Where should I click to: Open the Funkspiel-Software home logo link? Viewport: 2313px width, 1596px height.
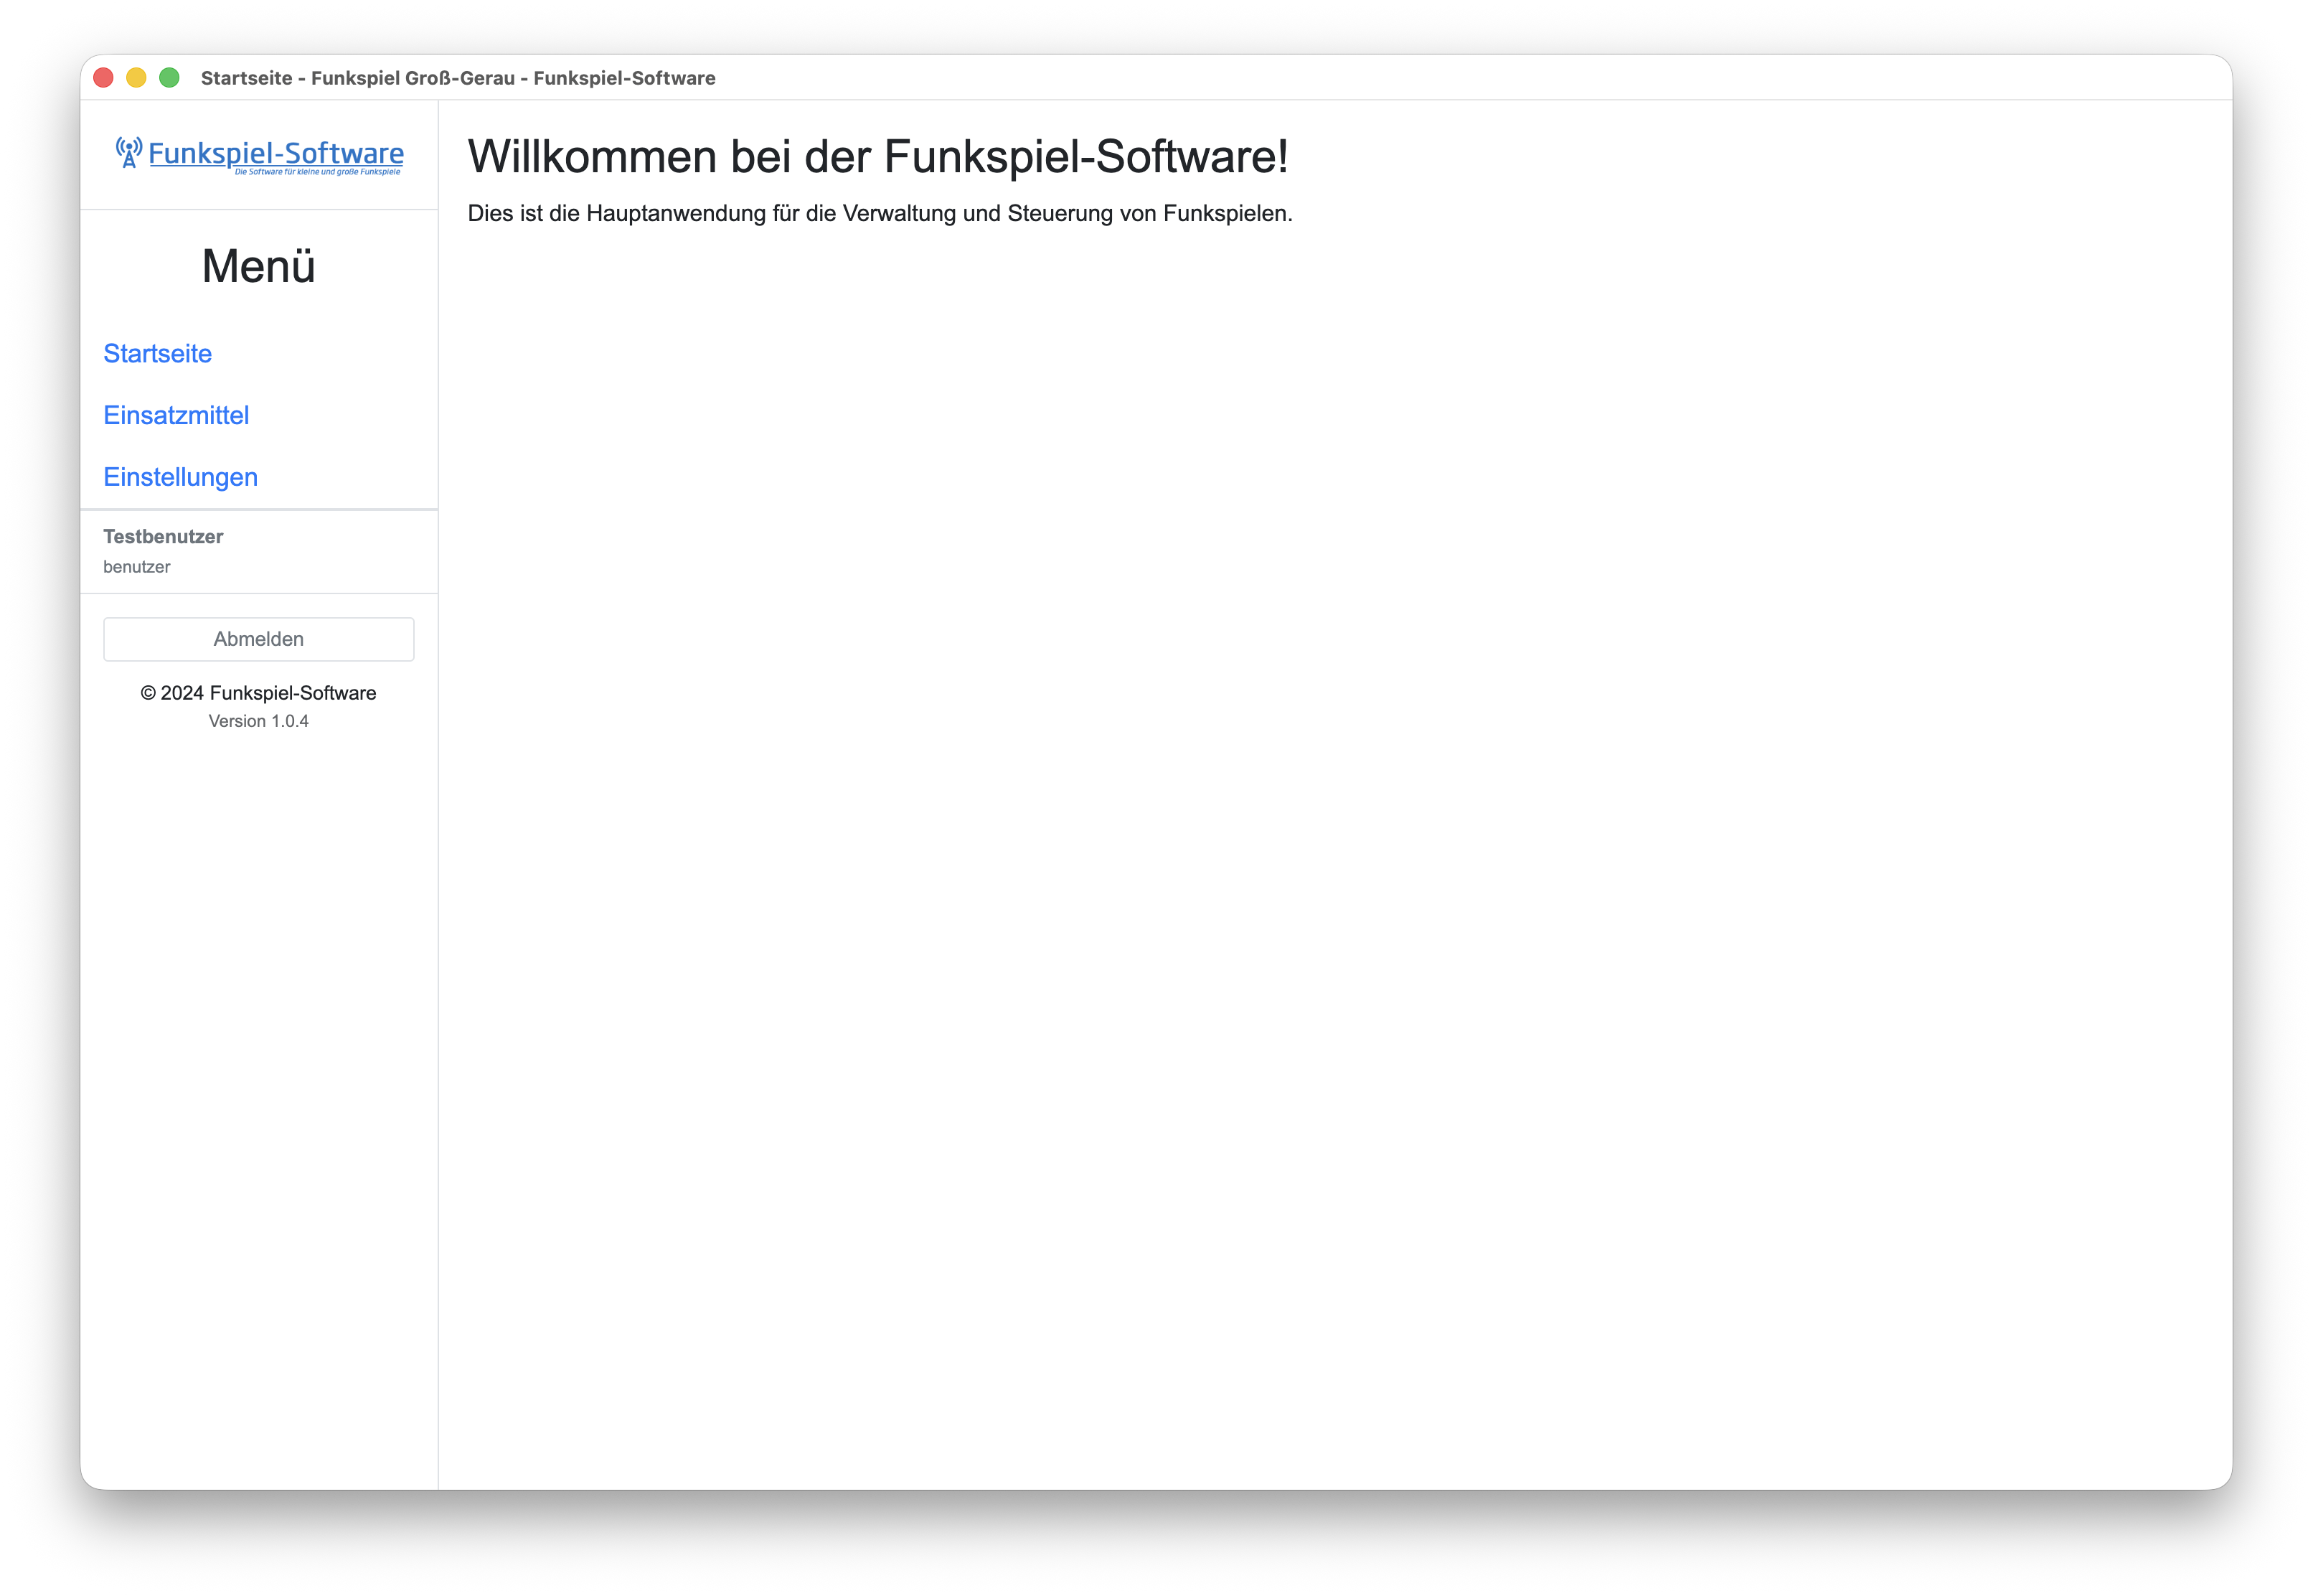(274, 153)
